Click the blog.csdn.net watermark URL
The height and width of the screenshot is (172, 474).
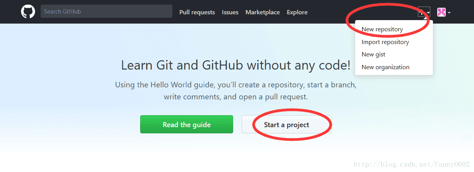pyautogui.click(x=412, y=165)
